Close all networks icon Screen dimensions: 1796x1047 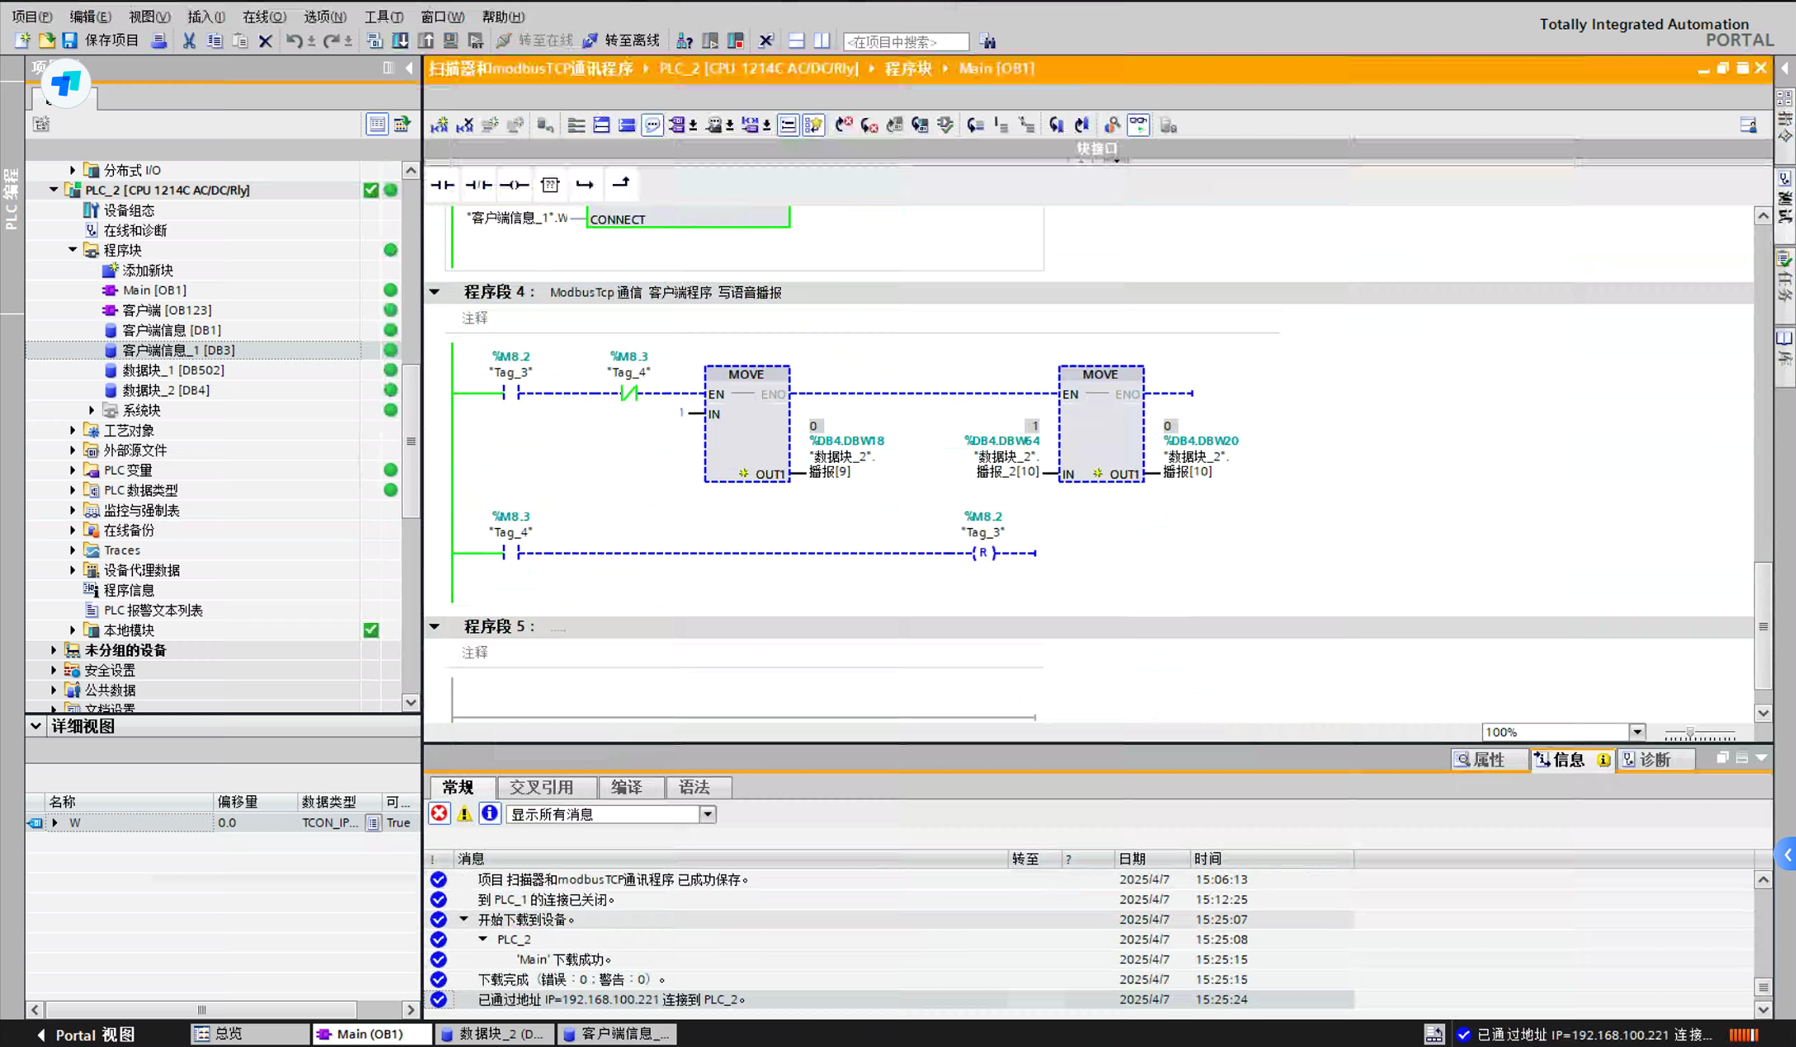[x=627, y=125]
